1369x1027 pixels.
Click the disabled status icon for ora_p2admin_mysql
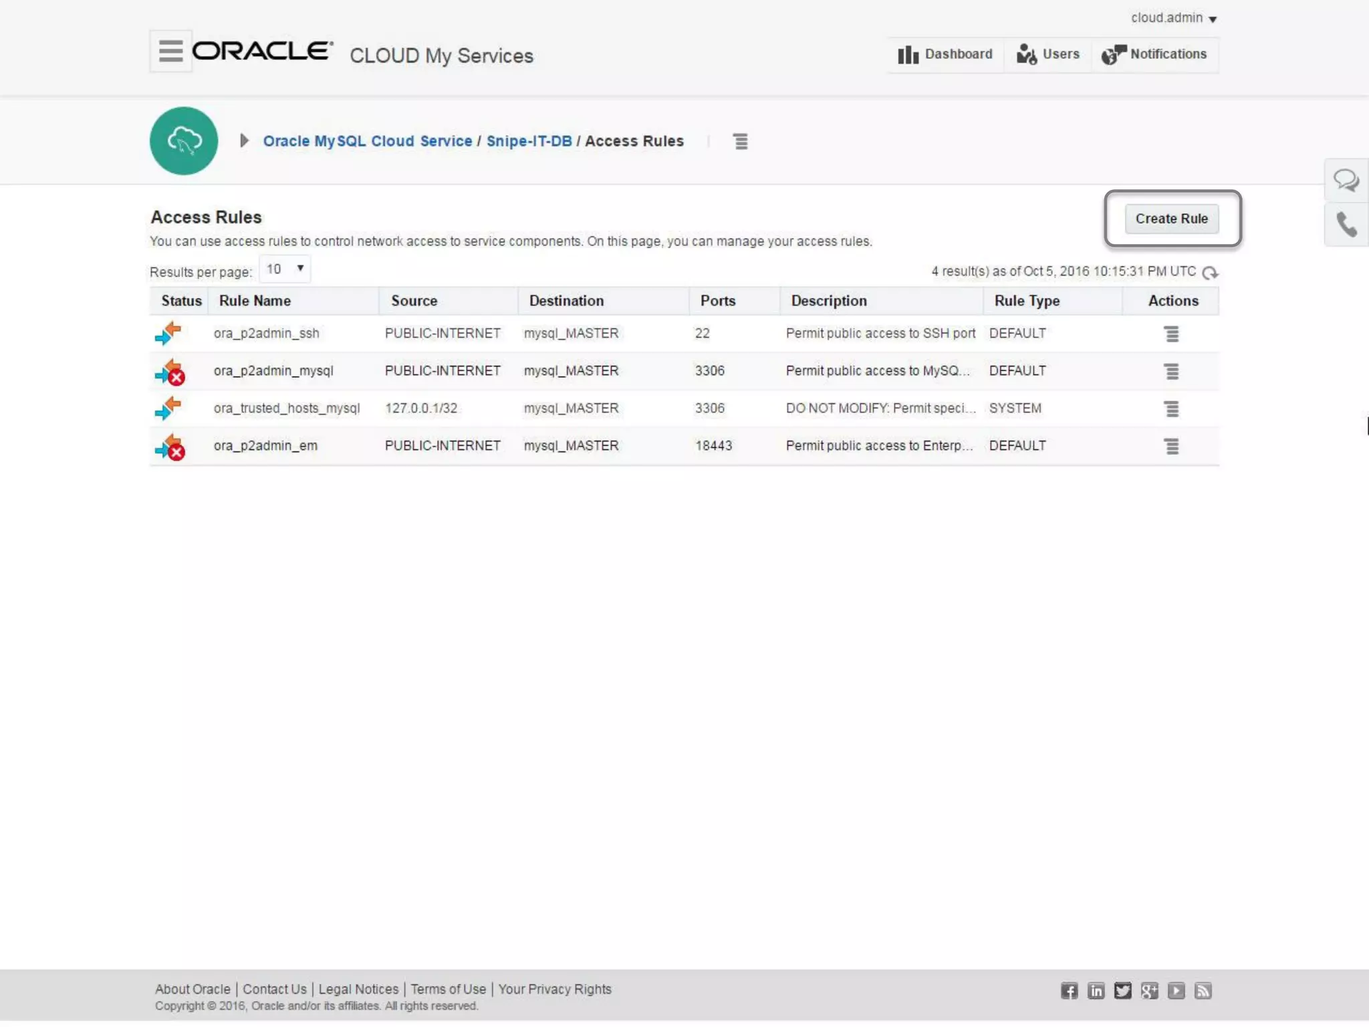[x=170, y=371]
